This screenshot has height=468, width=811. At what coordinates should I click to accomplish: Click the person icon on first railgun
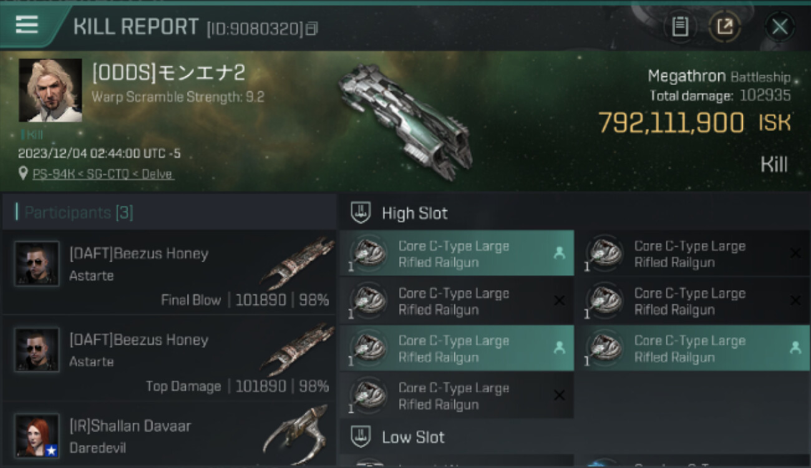[x=559, y=253]
